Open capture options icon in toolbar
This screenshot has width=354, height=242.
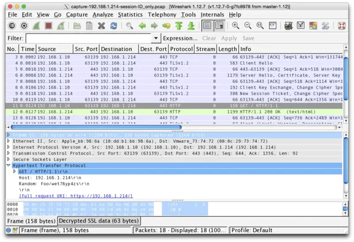pos(24,26)
